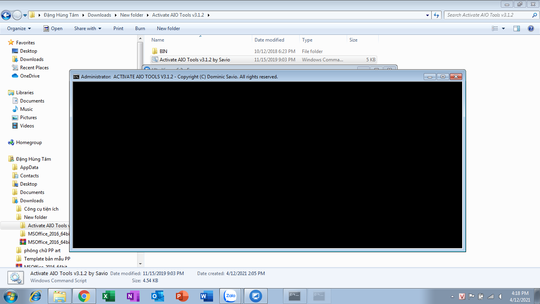
Task: Click Đặng Hùng Tâm in the breadcrumb
Action: click(61, 15)
